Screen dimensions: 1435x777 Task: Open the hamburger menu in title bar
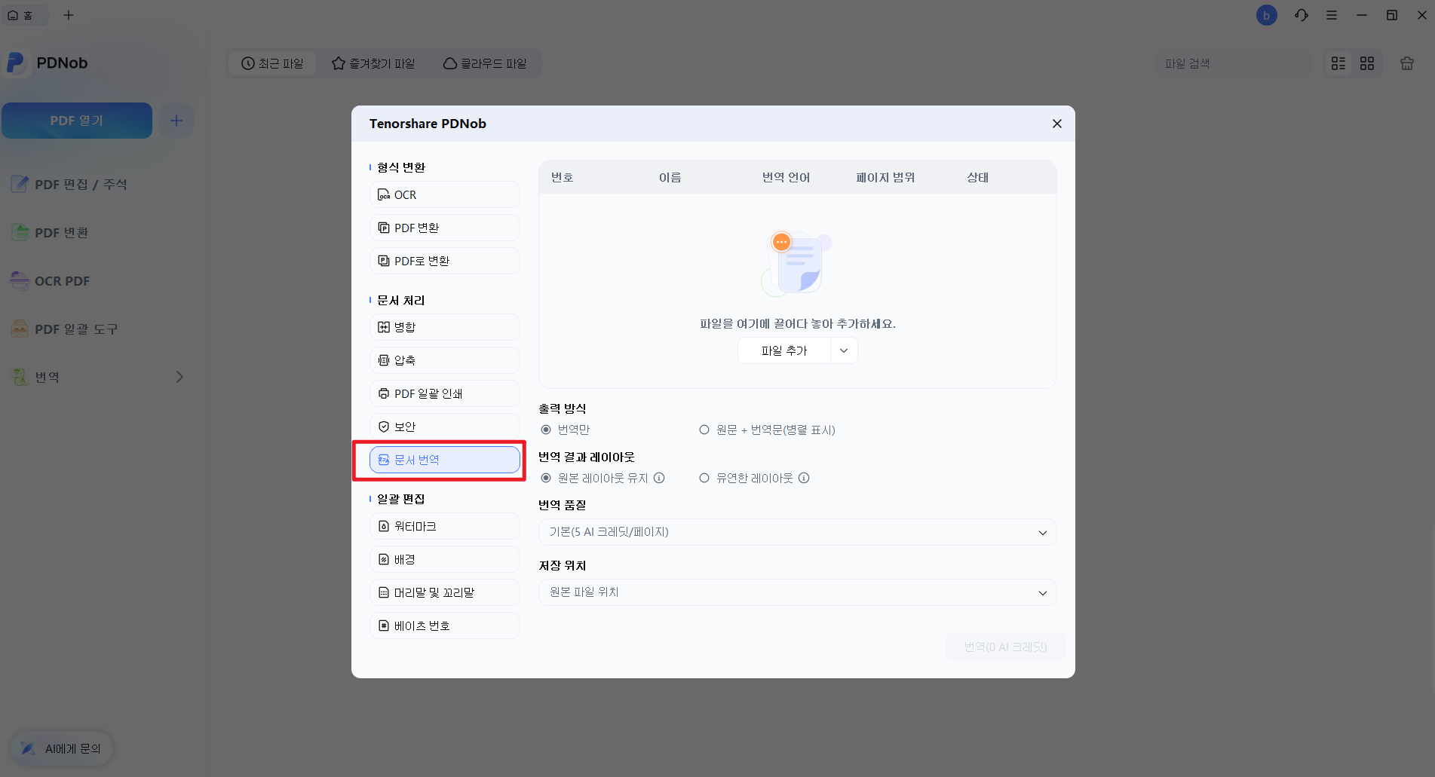pyautogui.click(x=1332, y=15)
